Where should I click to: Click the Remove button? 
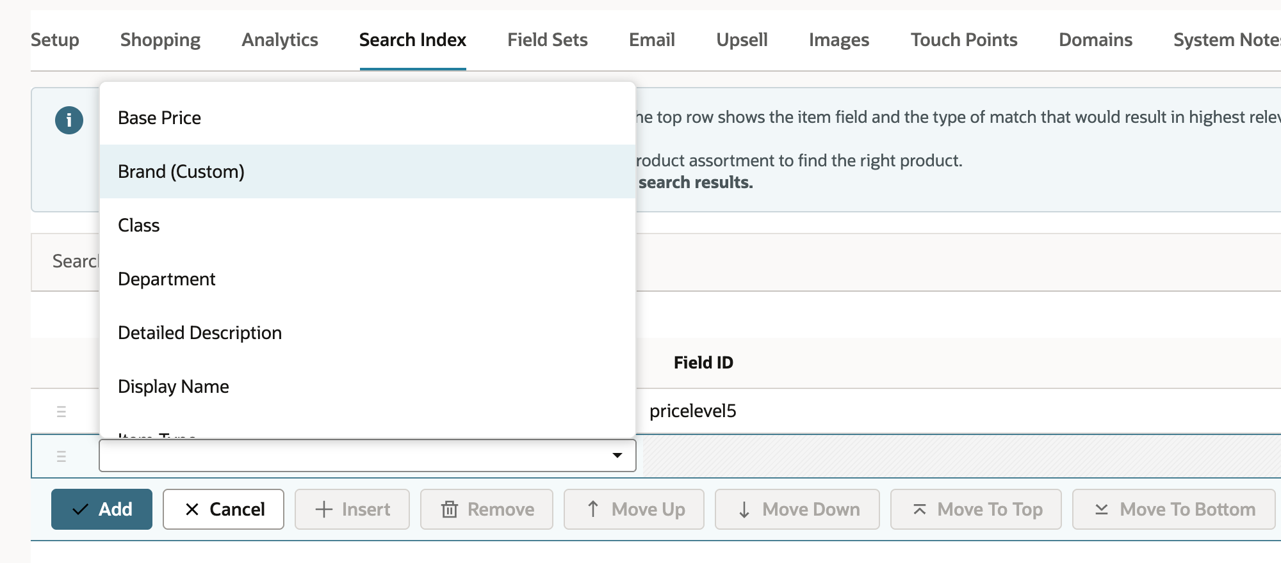pyautogui.click(x=487, y=509)
